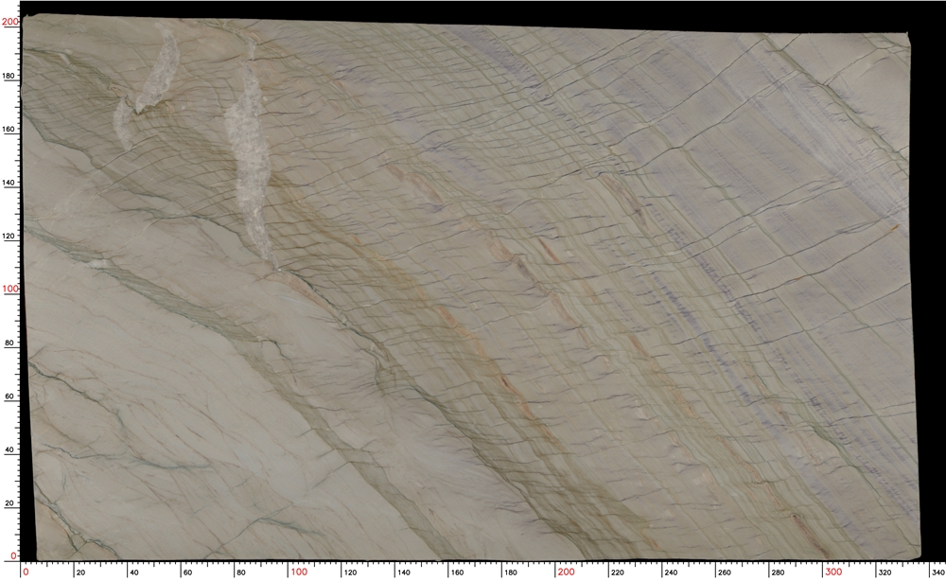This screenshot has width=946, height=581.
Task: Select the red '300' label on horizontal ruler
Action: click(833, 572)
